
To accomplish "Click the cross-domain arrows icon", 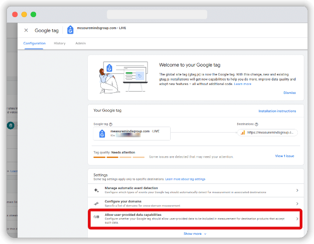I will 96,204.
